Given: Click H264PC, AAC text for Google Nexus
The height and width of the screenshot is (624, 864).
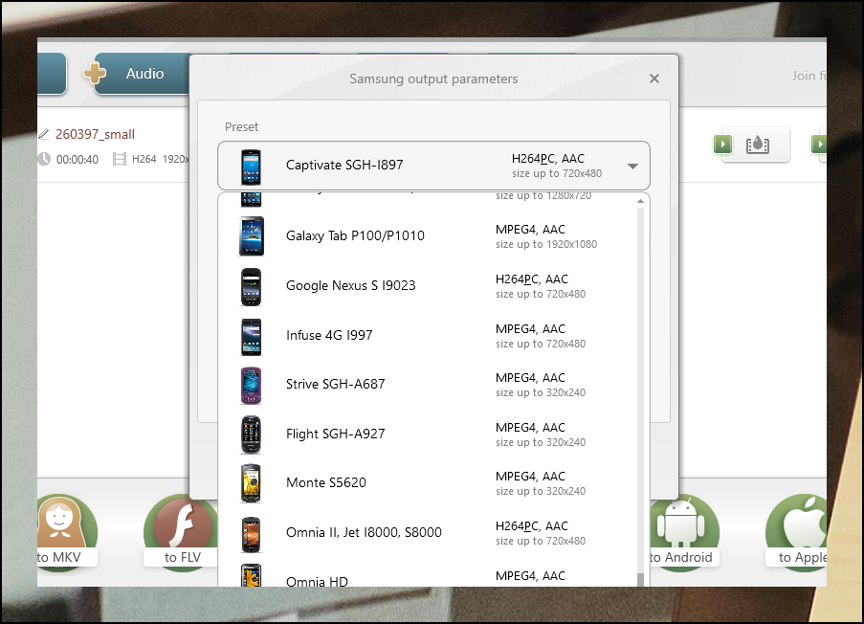Looking at the screenshot, I should click(531, 279).
